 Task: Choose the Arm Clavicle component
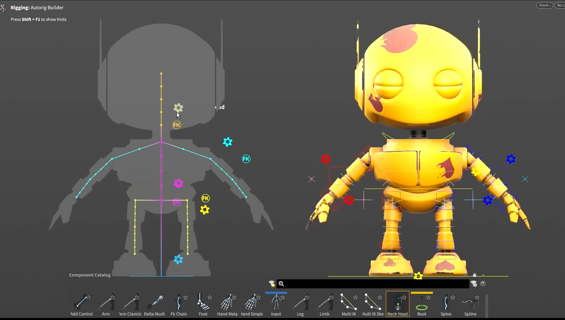[130, 305]
